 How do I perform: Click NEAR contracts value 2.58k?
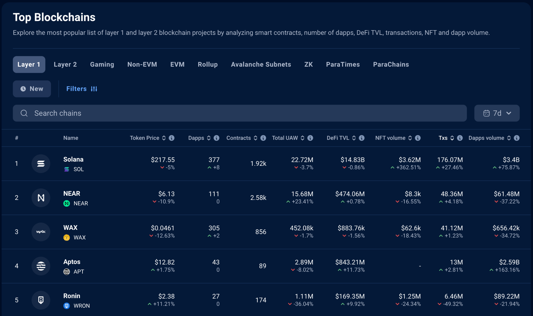258,198
